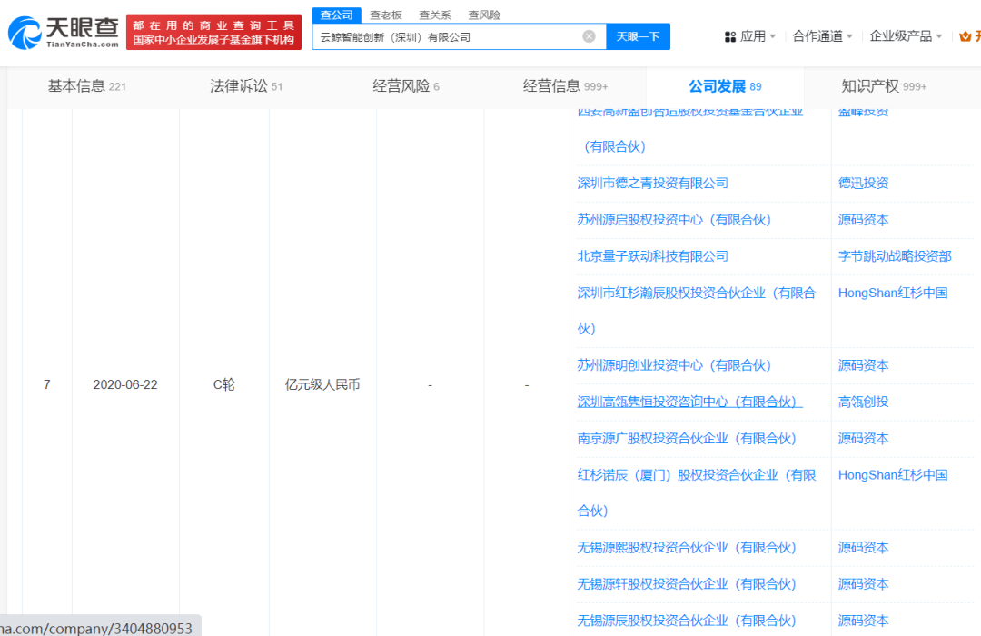Select the 查公司 search tab
Viewport: 981px width, 636px height.
click(337, 15)
